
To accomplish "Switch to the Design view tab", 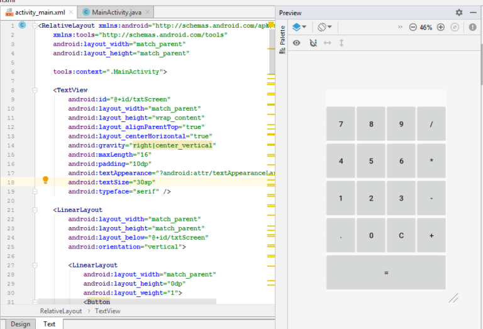I will click(x=20, y=324).
